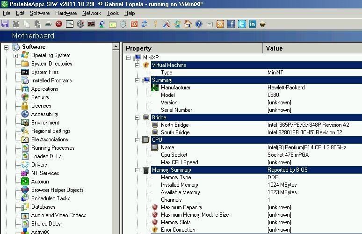This screenshot has width=362, height=234.
Task: Click the red X stop icon
Action: 59,24
